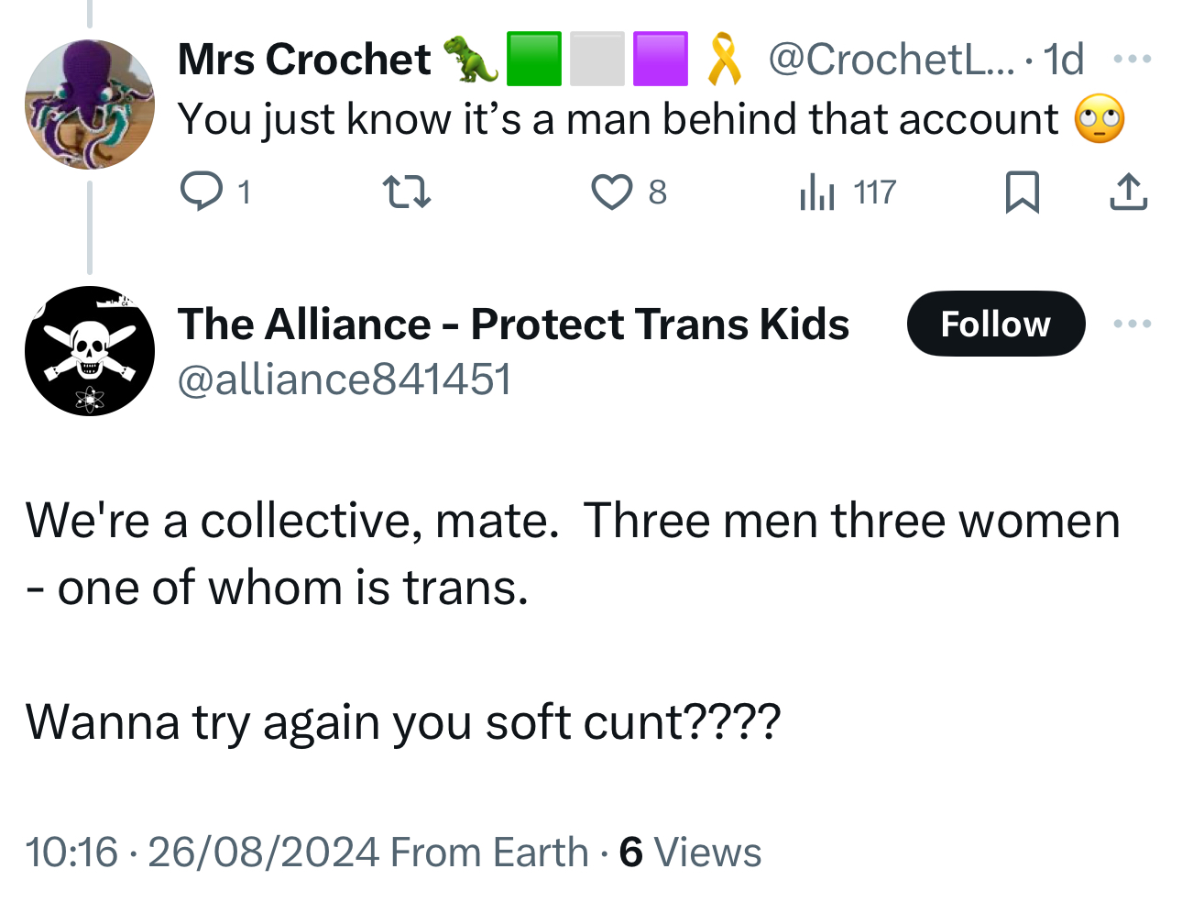The image size is (1182, 913).
Task: Open The Alliance - Protect Trans Kids name
Action: tap(513, 324)
